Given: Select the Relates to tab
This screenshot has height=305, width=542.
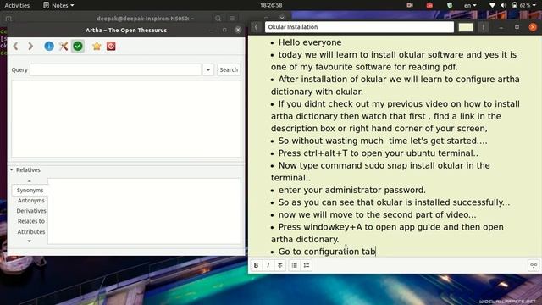Looking at the screenshot, I should tap(31, 221).
